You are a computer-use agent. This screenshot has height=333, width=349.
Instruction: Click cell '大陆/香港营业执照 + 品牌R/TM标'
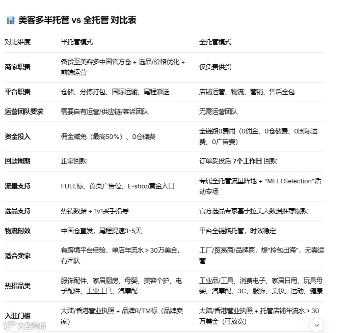coord(122,316)
